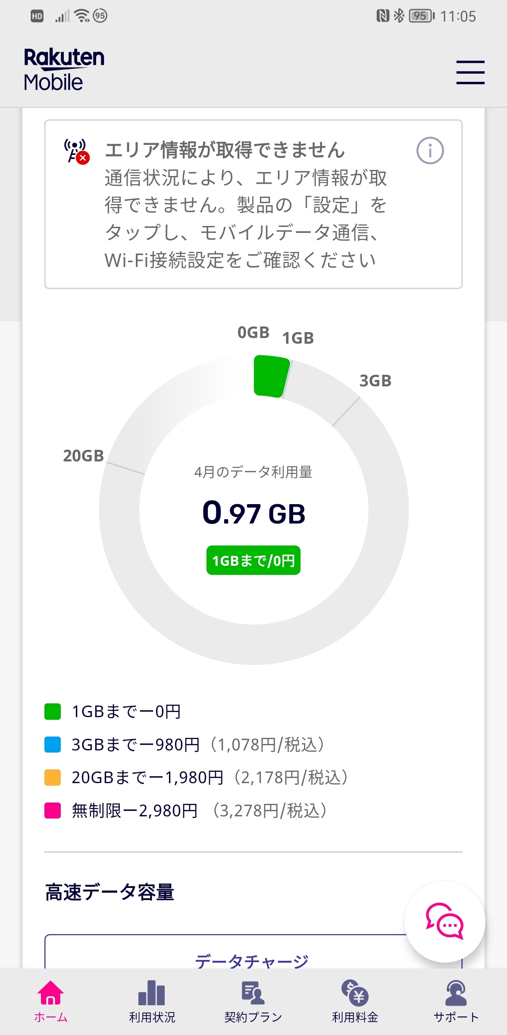Tap the pink 無制限 legend swatch

pos(53,811)
